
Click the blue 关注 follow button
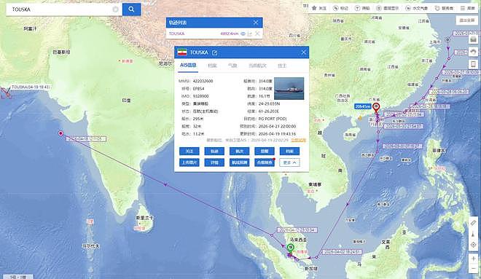[x=189, y=151]
